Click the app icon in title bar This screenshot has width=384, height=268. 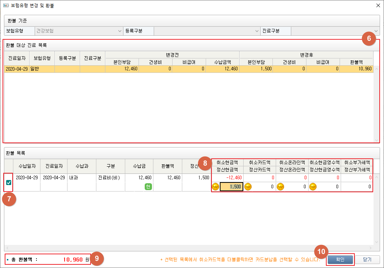(x=6, y=6)
